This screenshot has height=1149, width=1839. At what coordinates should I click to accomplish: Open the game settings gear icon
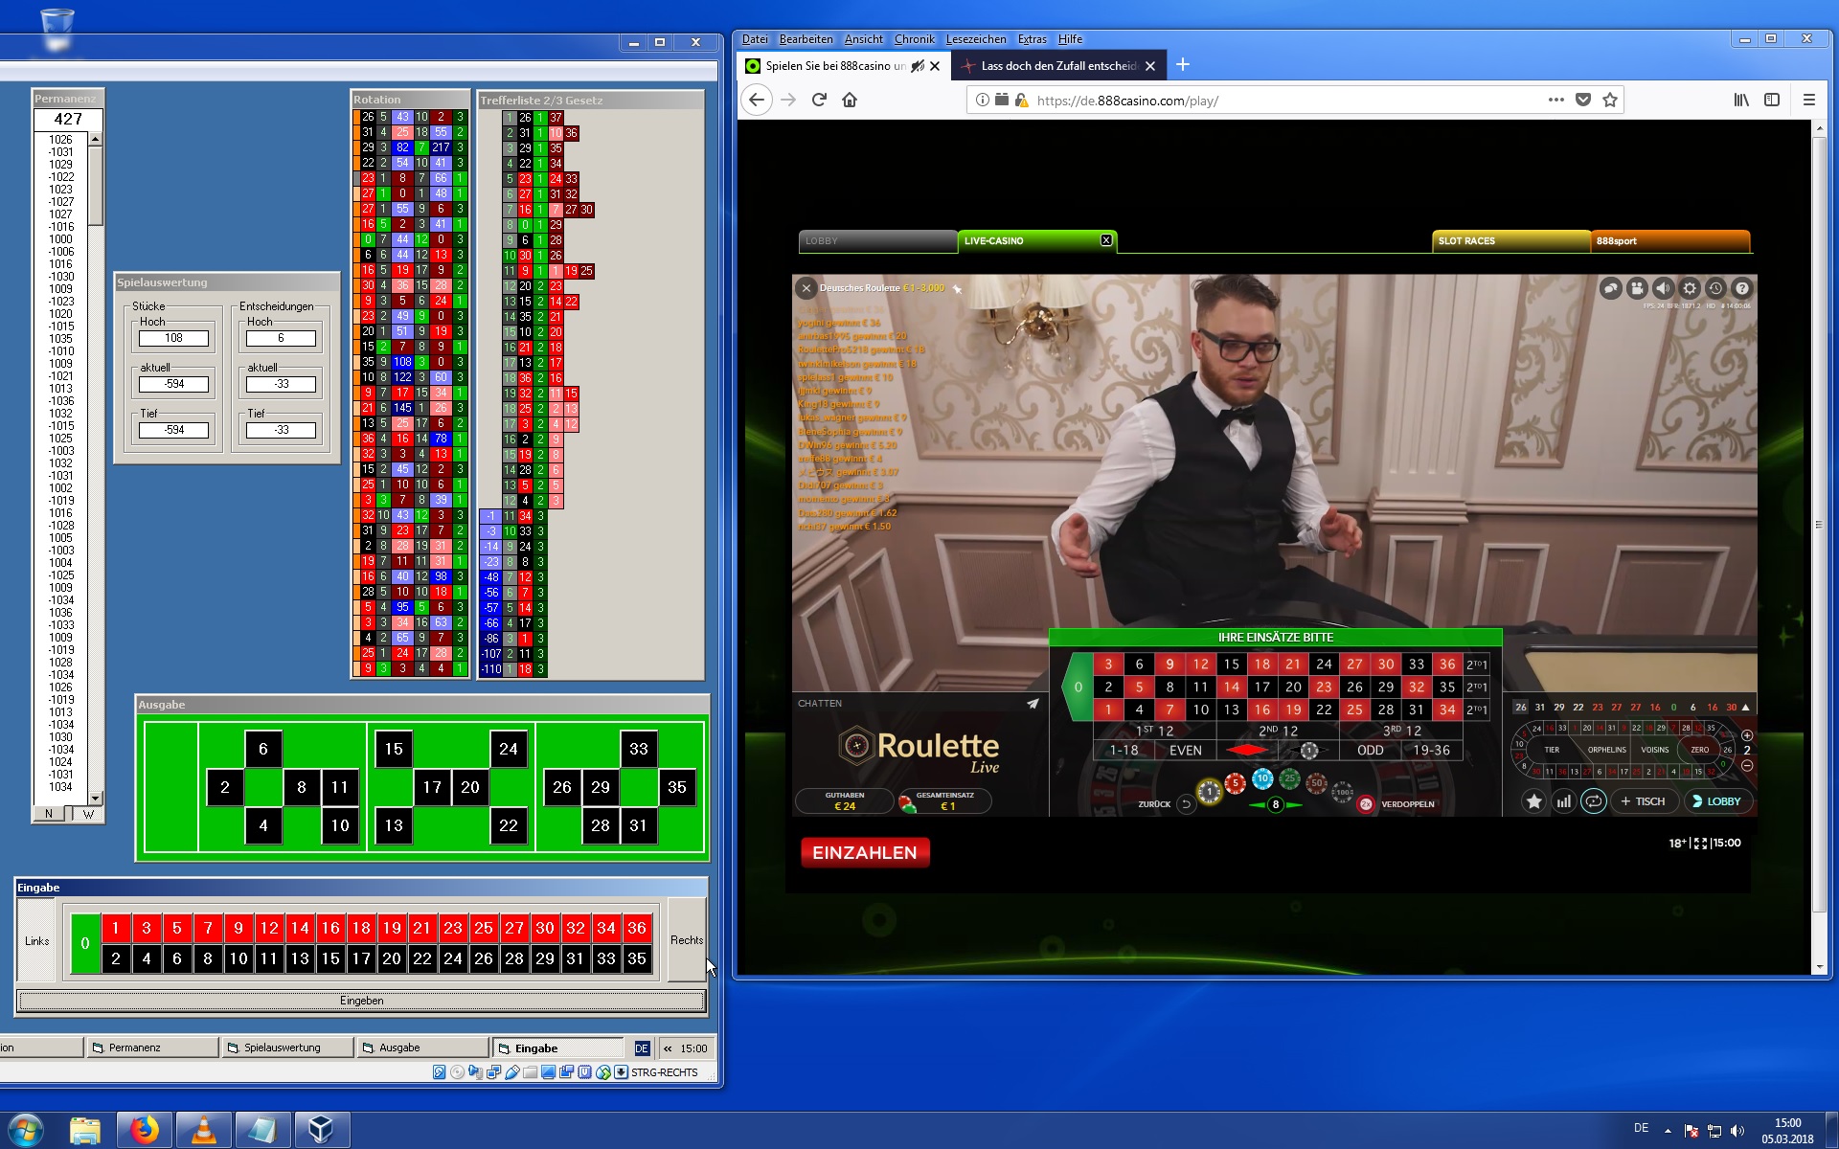pos(1690,288)
